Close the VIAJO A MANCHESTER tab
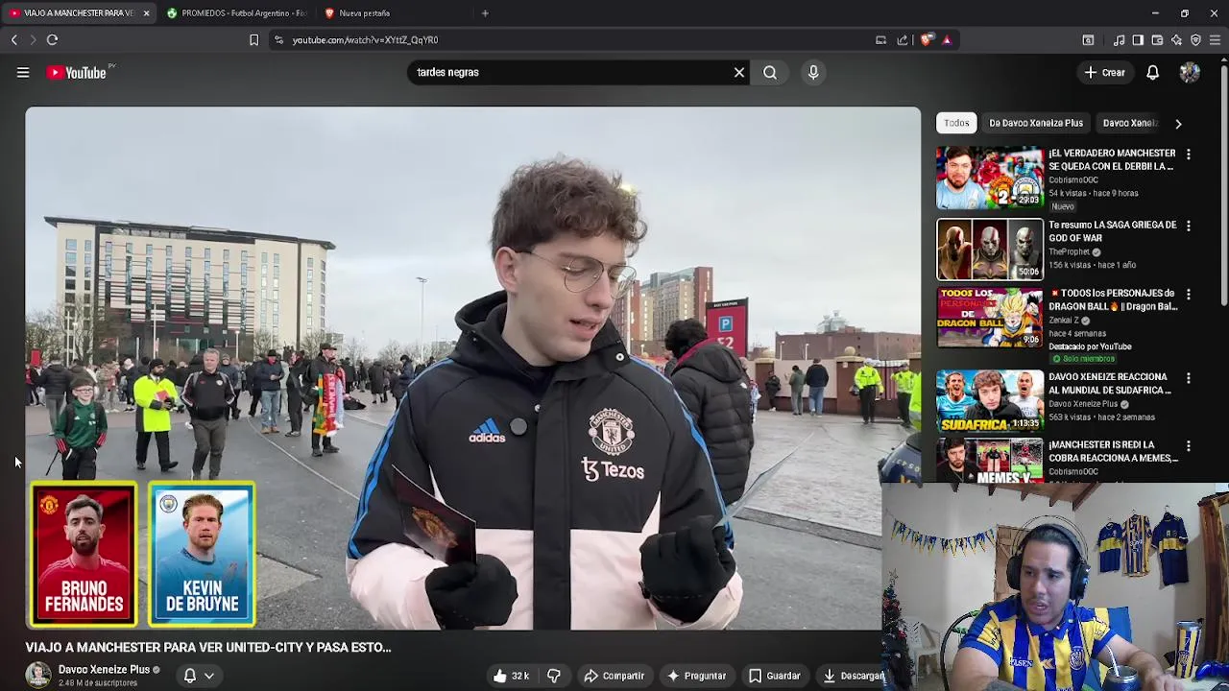The width and height of the screenshot is (1229, 691). [x=146, y=13]
